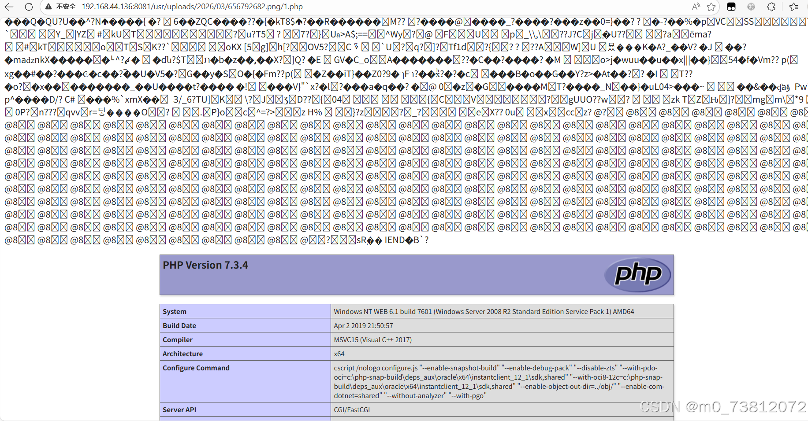Click the System row label
This screenshot has width=808, height=421.
[175, 311]
